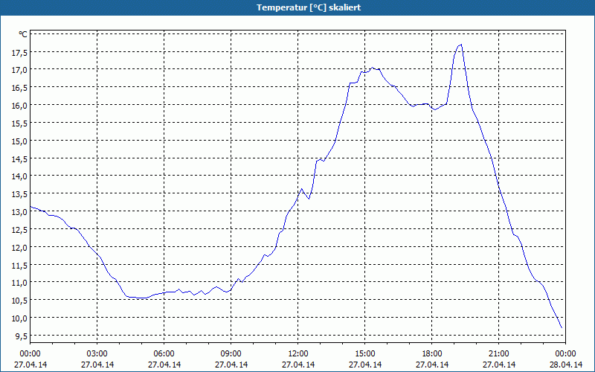This screenshot has height=372, width=595.
Task: Click the 16,5 temperature axis value
Action: pyautogui.click(x=20, y=88)
